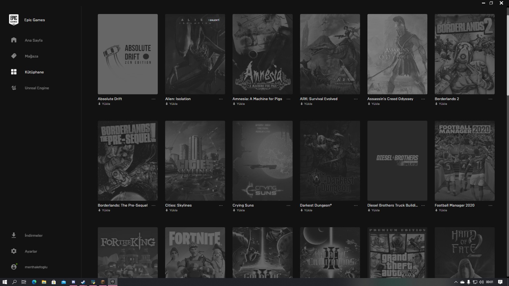Click Yükle under Amnesia: A Machine for Pigs
Image resolution: width=509 pixels, height=286 pixels.
pyautogui.click(x=239, y=104)
